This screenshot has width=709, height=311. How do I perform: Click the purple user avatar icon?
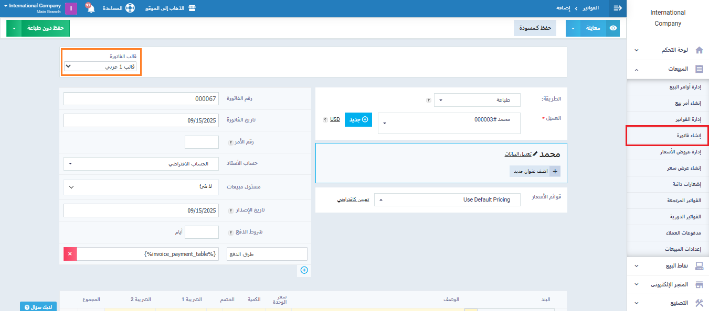coord(71,8)
